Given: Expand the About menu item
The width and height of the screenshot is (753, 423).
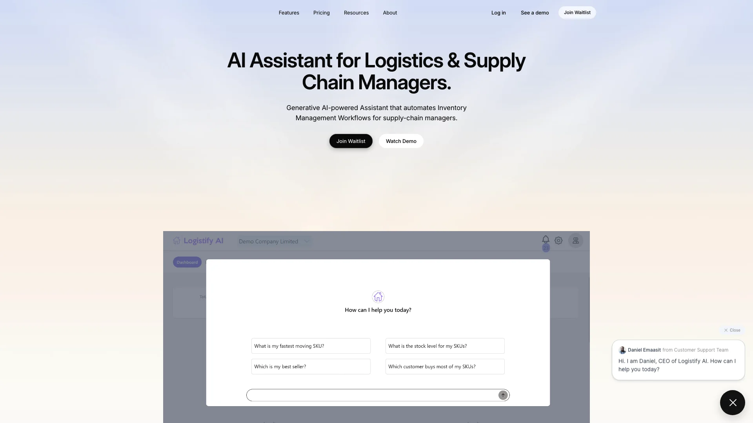Looking at the screenshot, I should coord(390,12).
